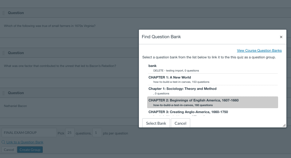Click the Nathaniel Bacon question drag handle
This screenshot has width=291, height=158.
click(4, 93)
